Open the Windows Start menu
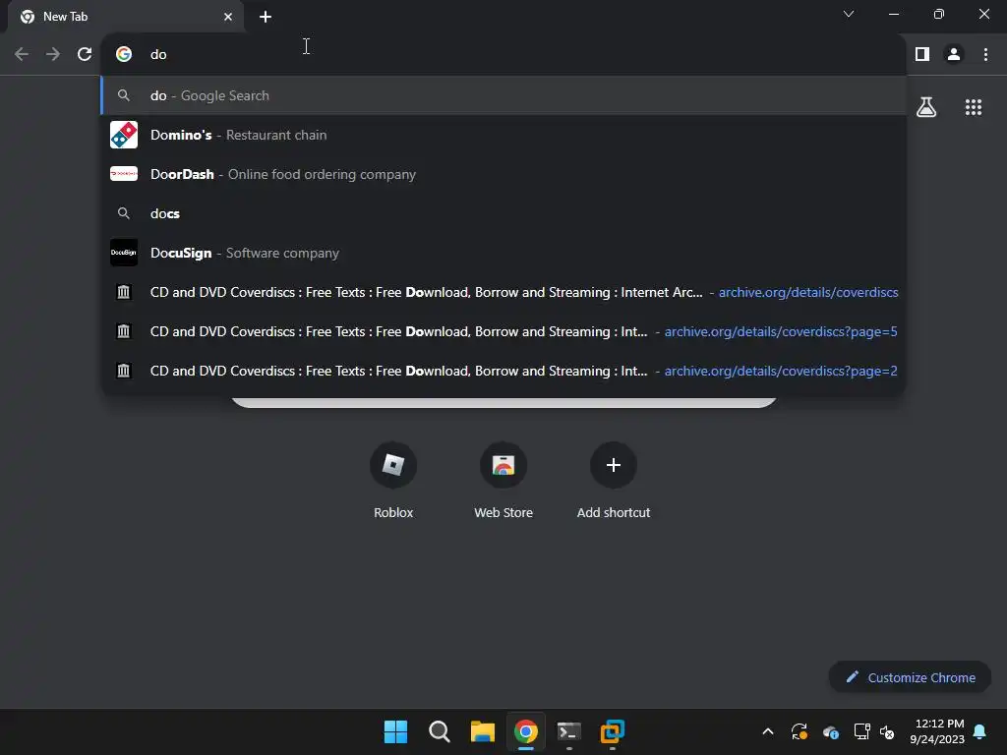This screenshot has width=1007, height=755. [395, 731]
